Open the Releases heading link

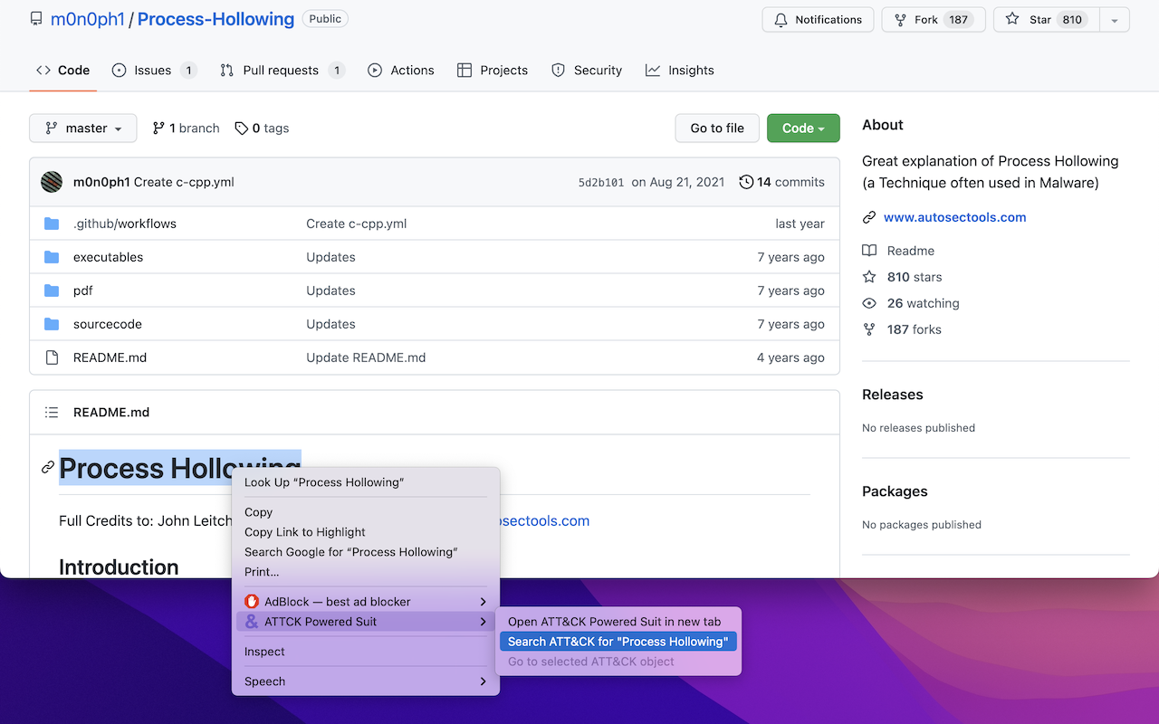(892, 395)
